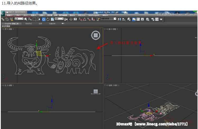Select the Bind to Space Warp tool
The height and width of the screenshot is (129, 198).
(11, 19)
